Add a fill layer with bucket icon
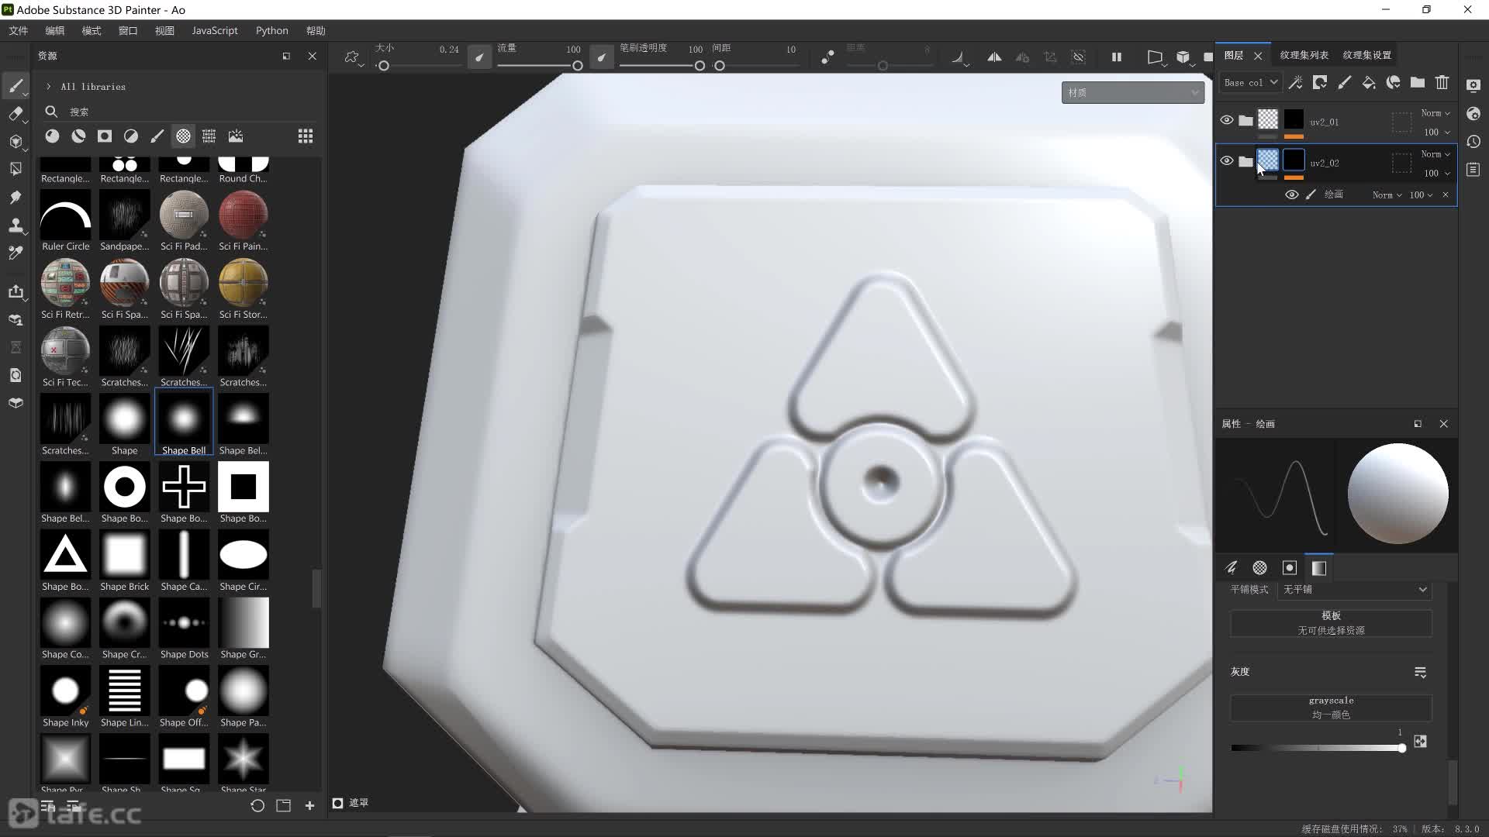The width and height of the screenshot is (1489, 837). (1369, 82)
